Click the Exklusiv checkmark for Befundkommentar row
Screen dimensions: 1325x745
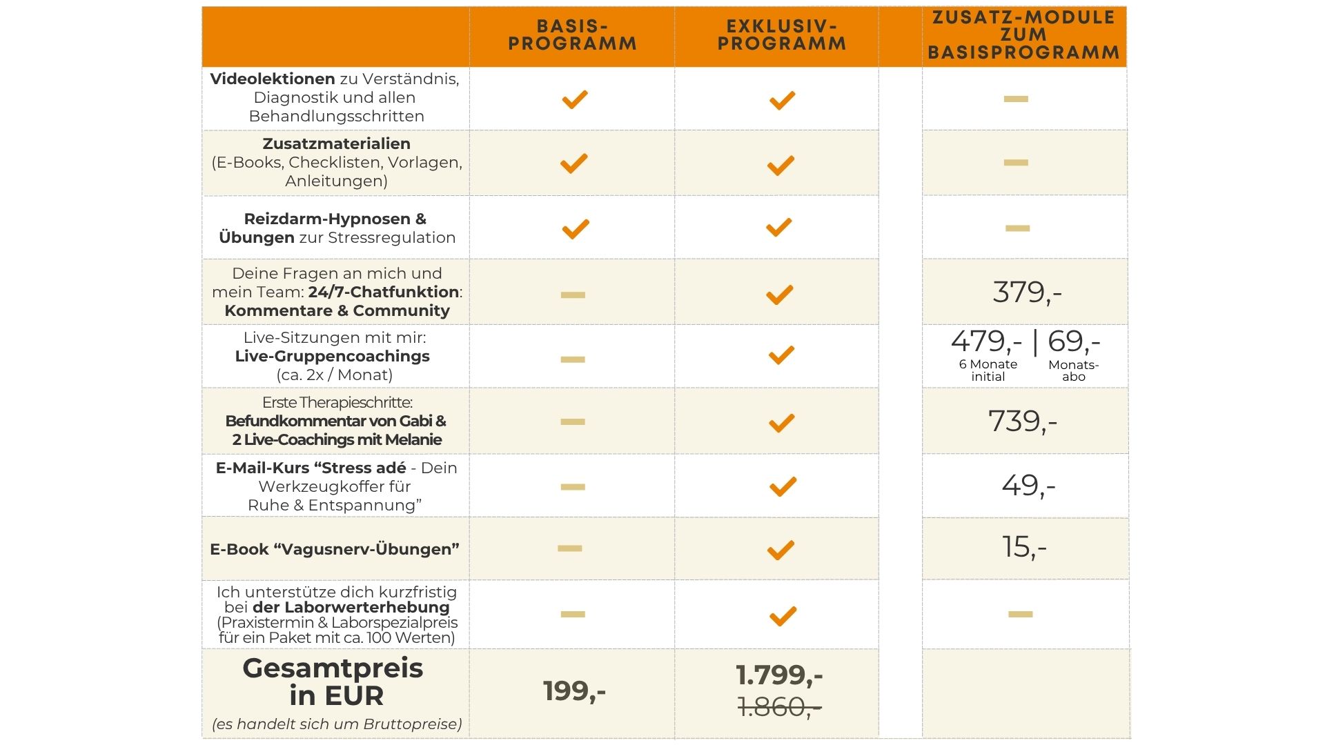(x=781, y=422)
